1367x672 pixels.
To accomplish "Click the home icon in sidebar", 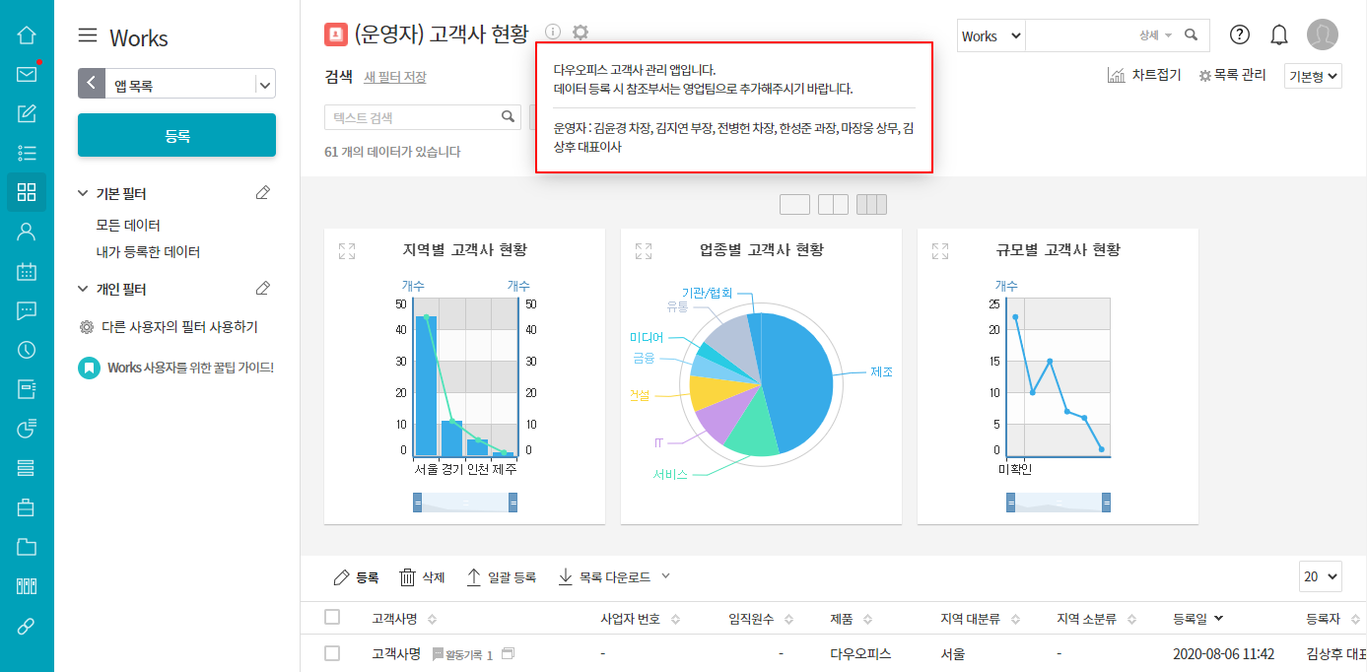I will [27, 34].
